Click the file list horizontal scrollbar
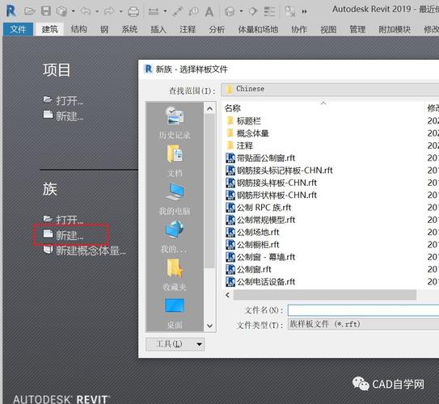This screenshot has height=404, width=439. pyautogui.click(x=325, y=295)
